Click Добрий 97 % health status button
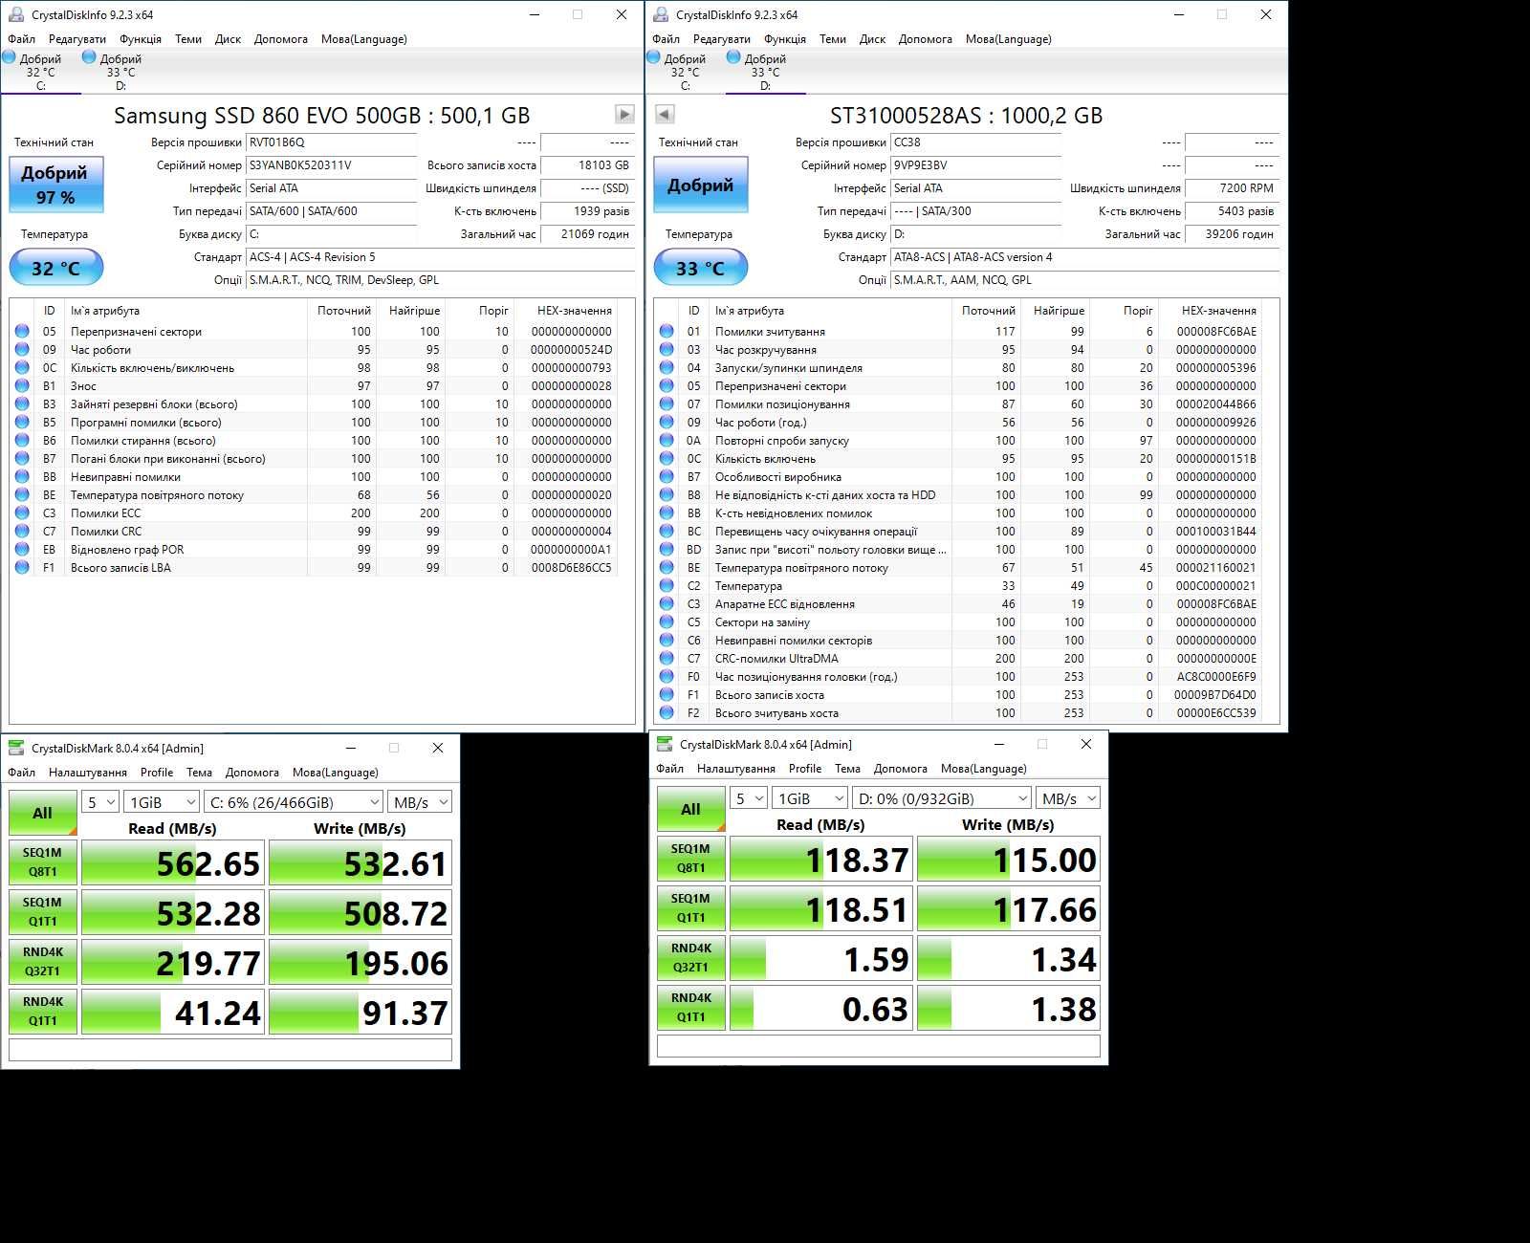 (x=56, y=185)
